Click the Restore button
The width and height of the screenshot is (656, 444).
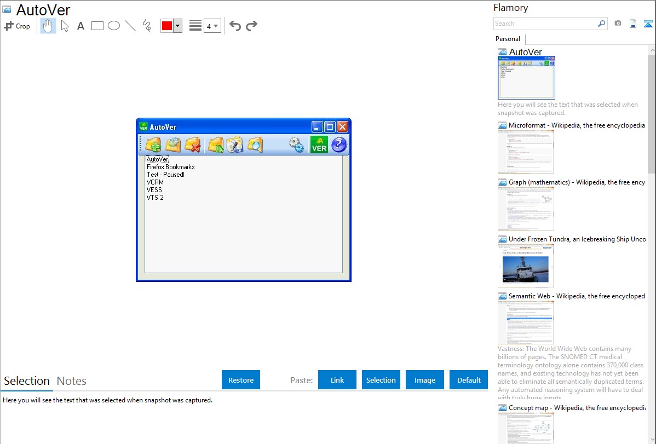[x=241, y=380]
